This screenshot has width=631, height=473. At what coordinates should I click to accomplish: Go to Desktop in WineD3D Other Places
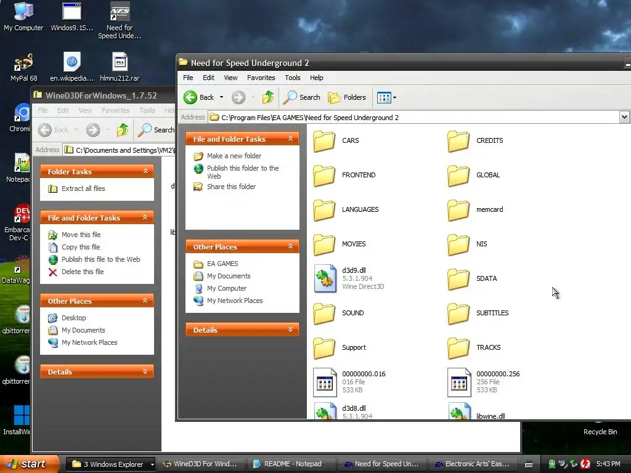(x=67, y=318)
